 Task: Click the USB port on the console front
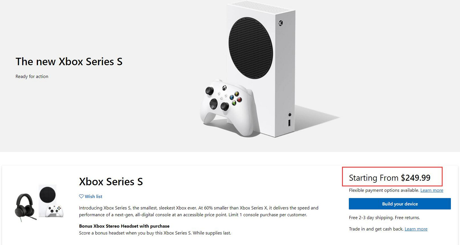[x=289, y=123]
